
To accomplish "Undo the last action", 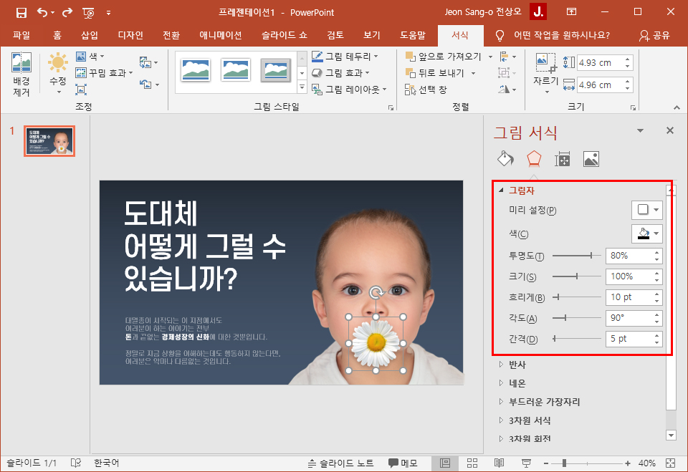I will pyautogui.click(x=42, y=12).
